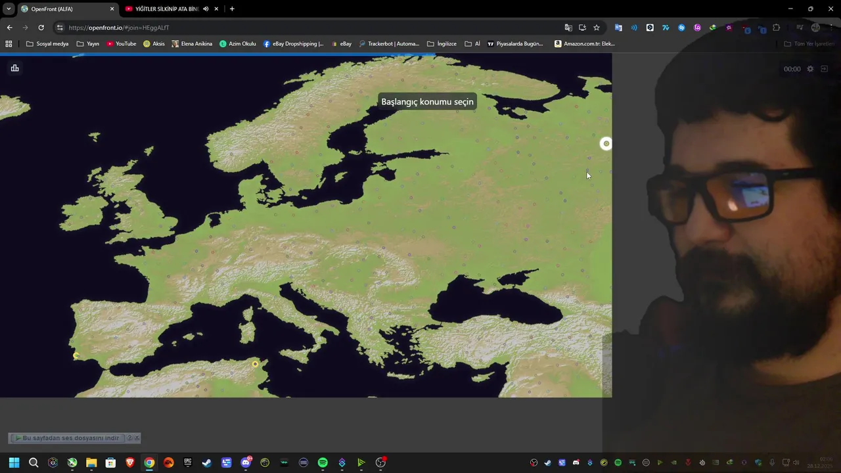Open the Yayın bookmark folder
Viewport: 841px width, 473px height.
point(88,44)
